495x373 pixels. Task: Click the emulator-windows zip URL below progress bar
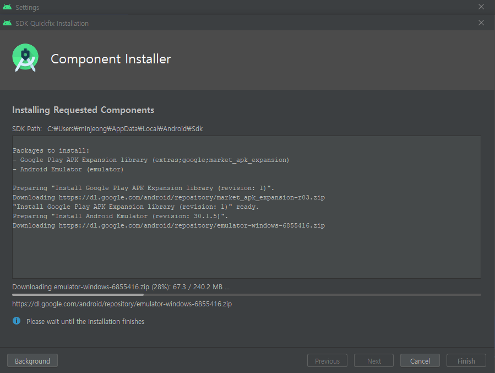pos(122,304)
